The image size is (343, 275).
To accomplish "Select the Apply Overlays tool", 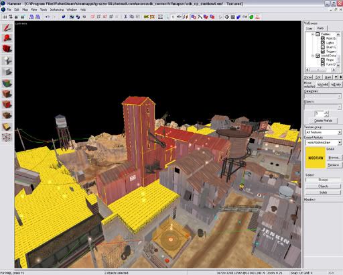I will coord(7,115).
